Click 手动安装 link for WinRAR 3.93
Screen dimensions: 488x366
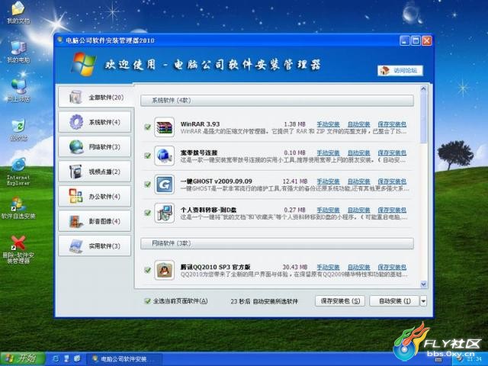coord(328,124)
